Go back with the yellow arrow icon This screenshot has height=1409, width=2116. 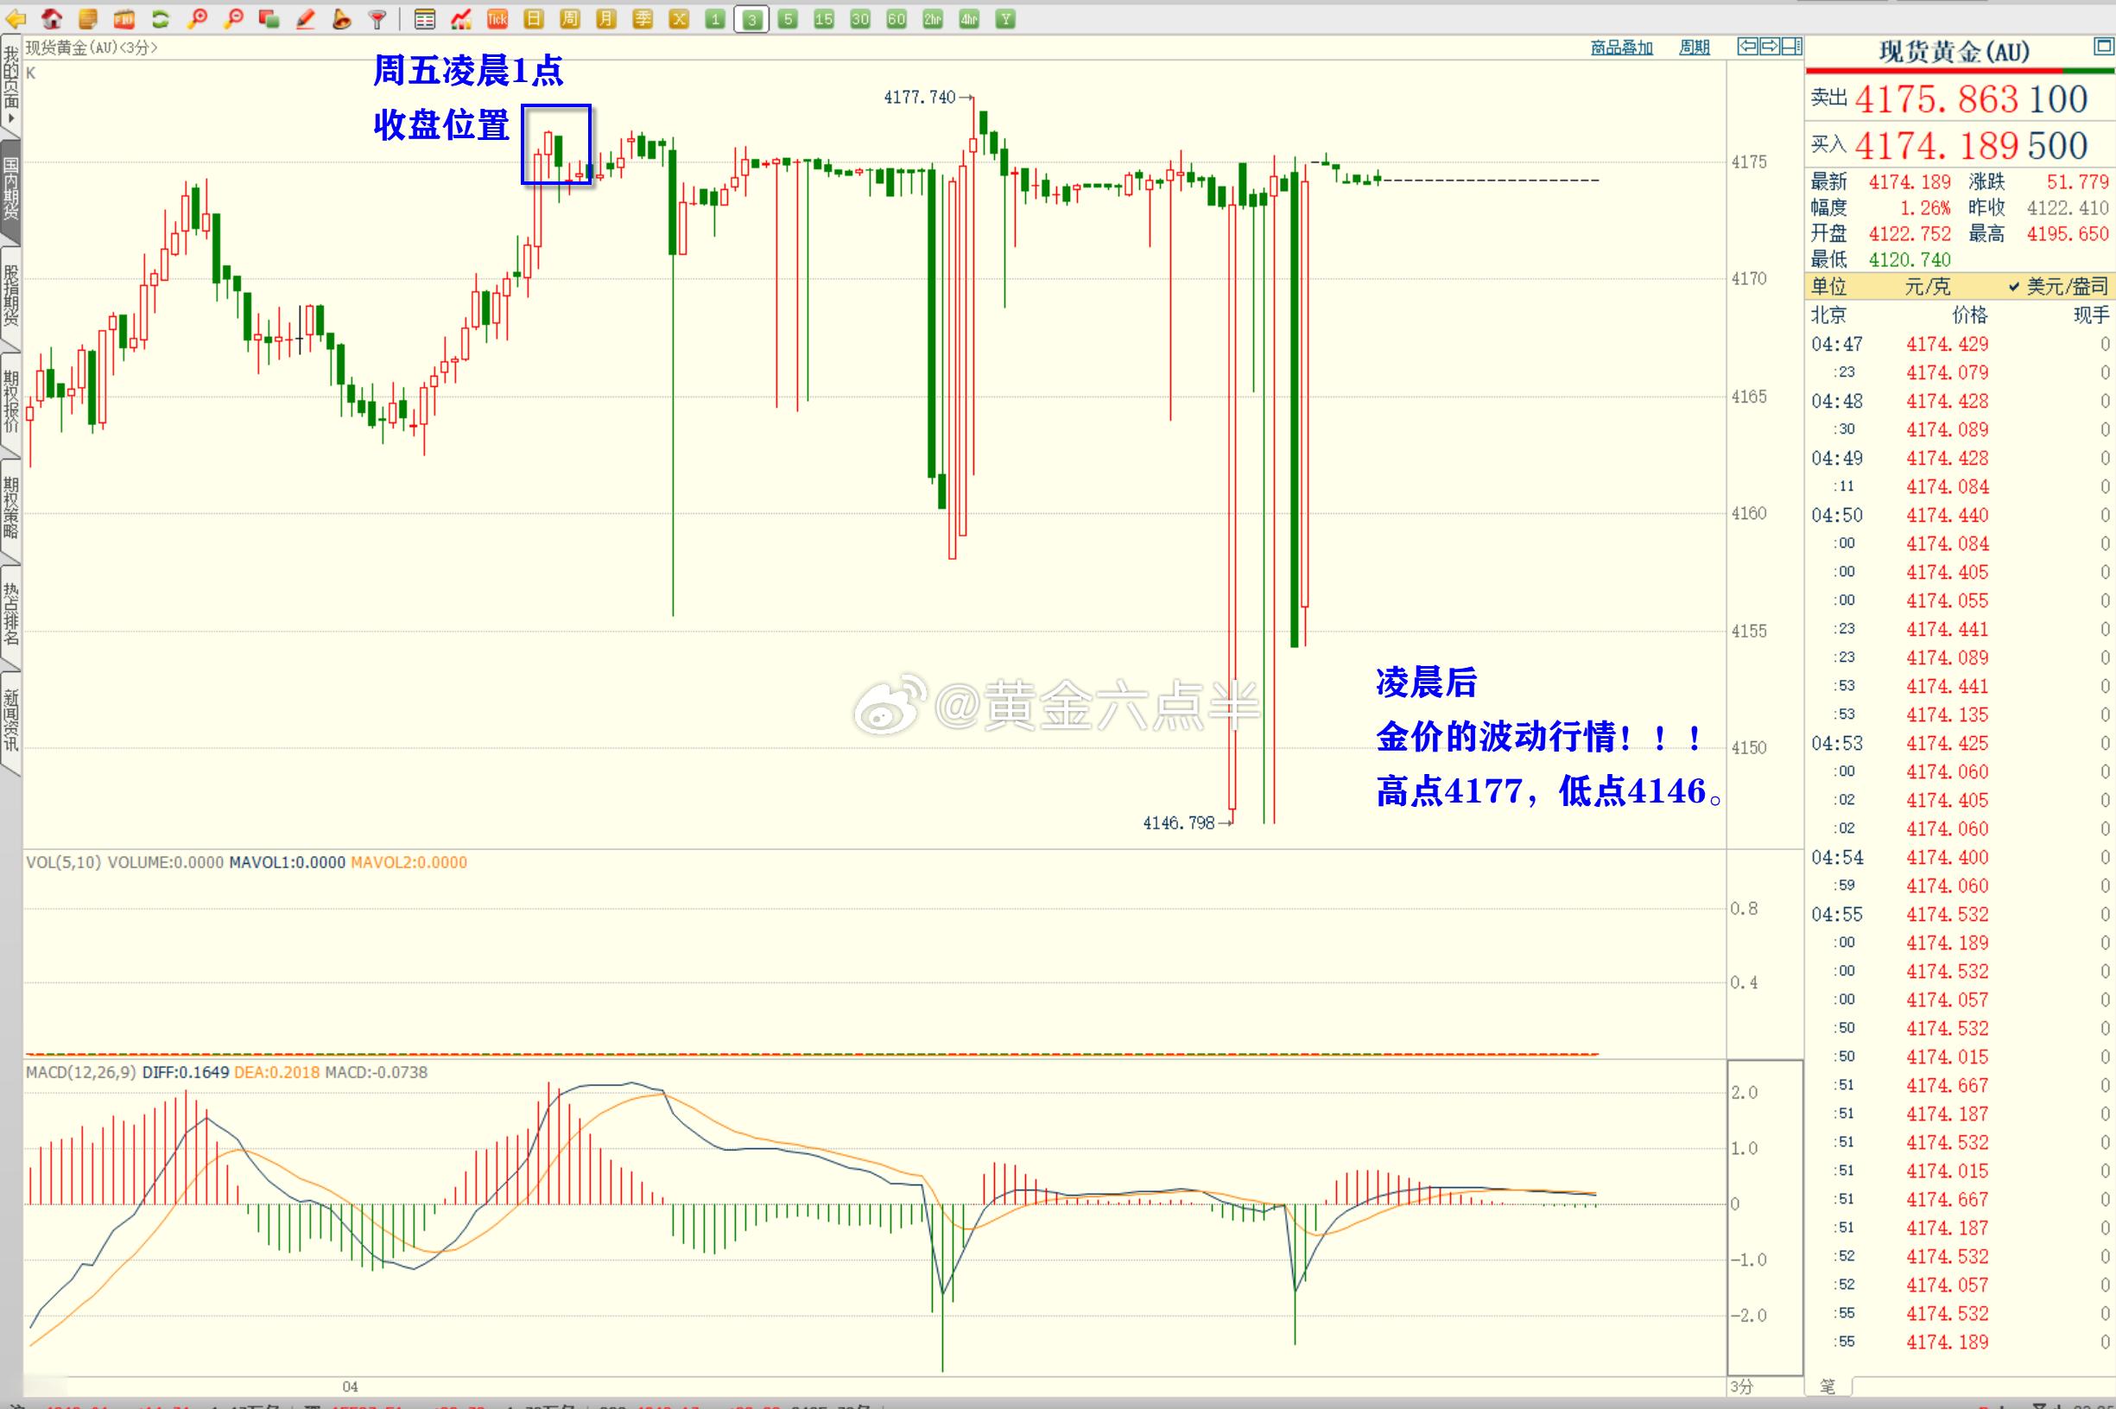click(16, 19)
